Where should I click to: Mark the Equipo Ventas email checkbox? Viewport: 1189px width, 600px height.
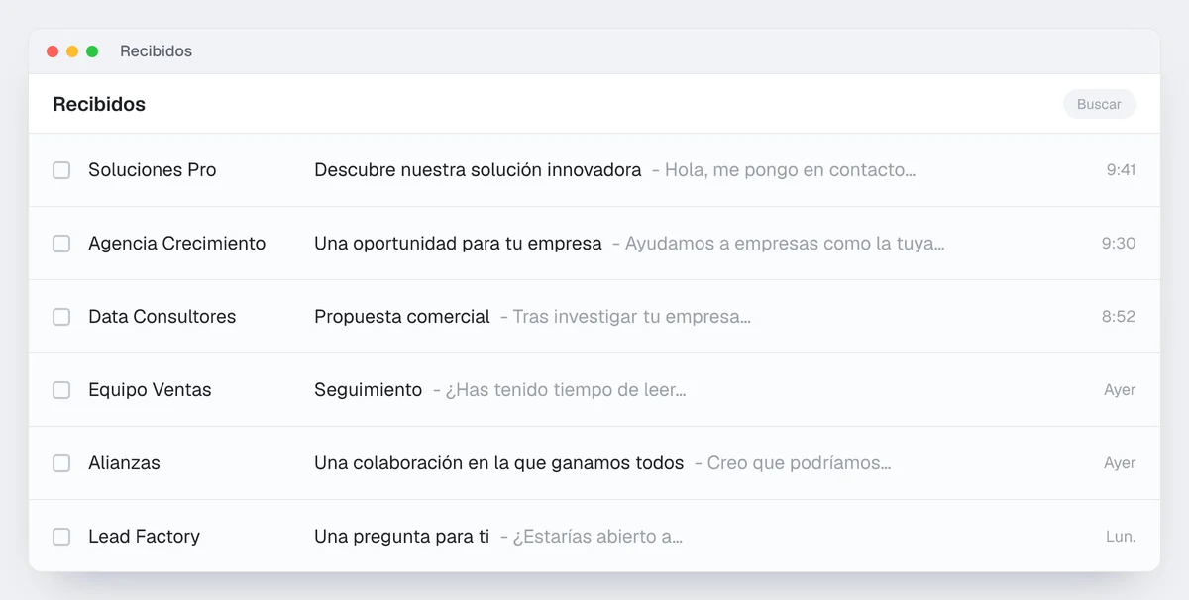[x=61, y=390]
